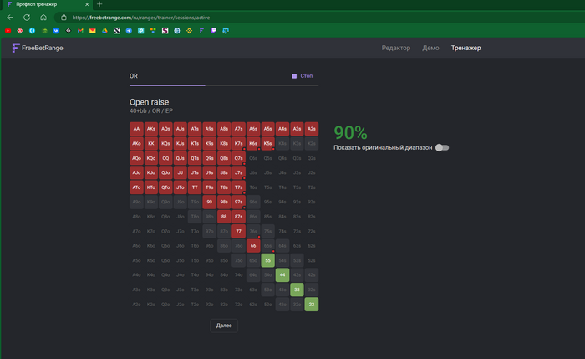Open the red diamond bookmark
This screenshot has height=359, width=585.
[20, 31]
